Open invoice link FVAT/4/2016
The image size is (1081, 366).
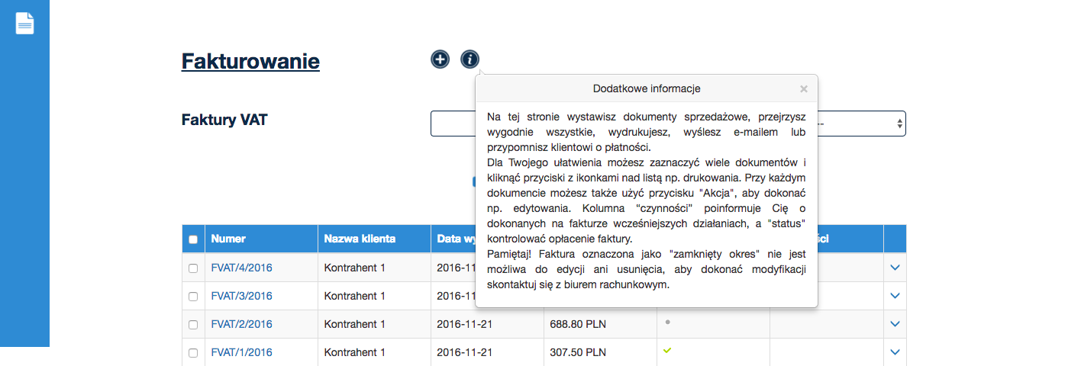[x=241, y=268]
